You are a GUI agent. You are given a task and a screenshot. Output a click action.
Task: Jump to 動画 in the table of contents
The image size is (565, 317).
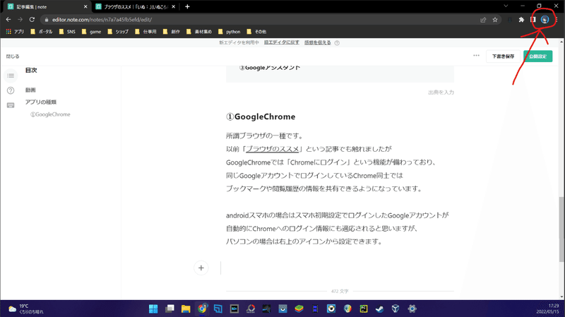tap(30, 90)
